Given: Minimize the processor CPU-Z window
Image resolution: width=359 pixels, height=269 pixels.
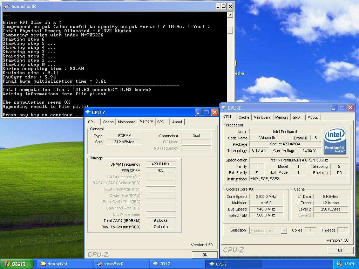Looking at the screenshot, I should 334,108.
